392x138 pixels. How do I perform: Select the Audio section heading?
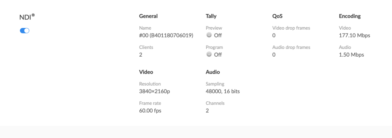pos(213,72)
